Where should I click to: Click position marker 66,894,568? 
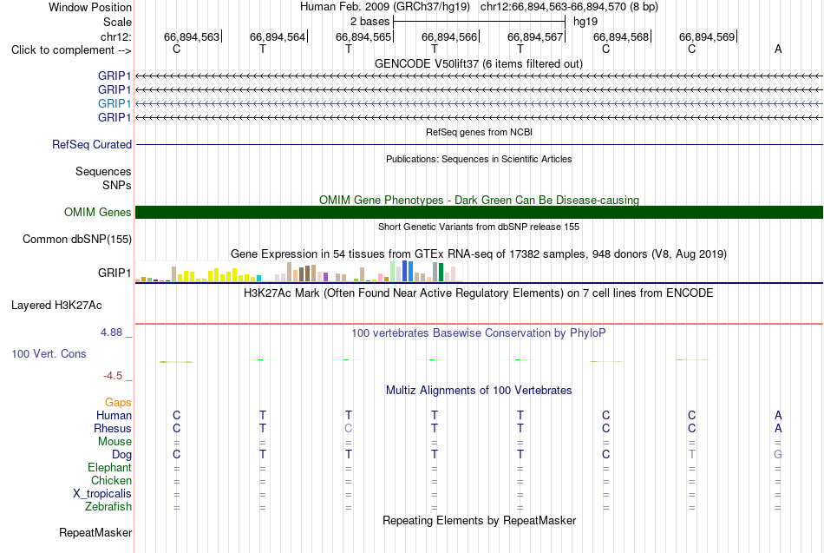point(621,36)
